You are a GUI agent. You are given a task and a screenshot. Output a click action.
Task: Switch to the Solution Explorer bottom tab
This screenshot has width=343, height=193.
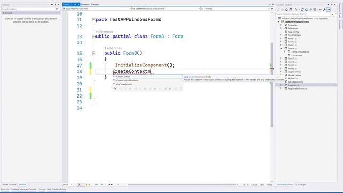click(284, 185)
